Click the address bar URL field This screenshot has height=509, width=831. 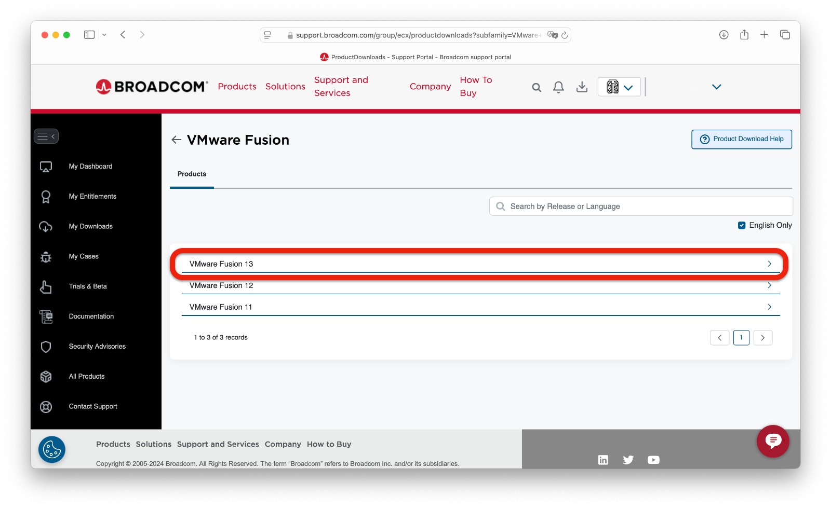pos(415,35)
